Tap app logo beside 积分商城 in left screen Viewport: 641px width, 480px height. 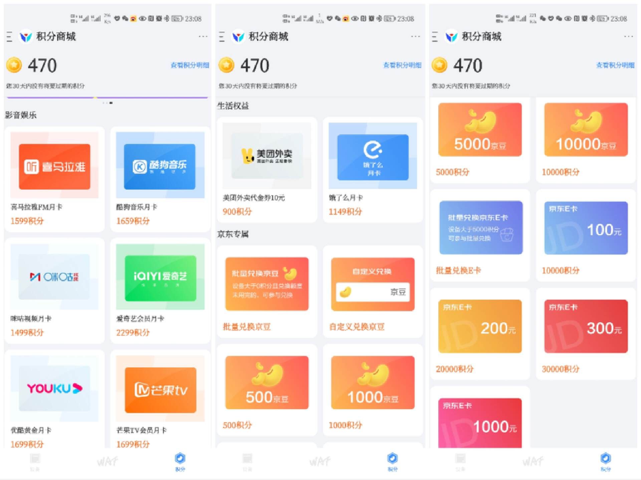click(26, 37)
